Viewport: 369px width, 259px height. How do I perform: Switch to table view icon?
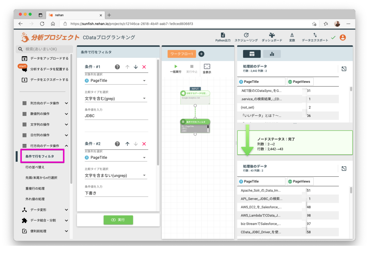click(x=252, y=54)
